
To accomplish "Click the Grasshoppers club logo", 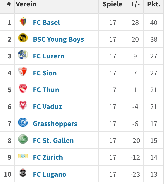I will [23, 122].
